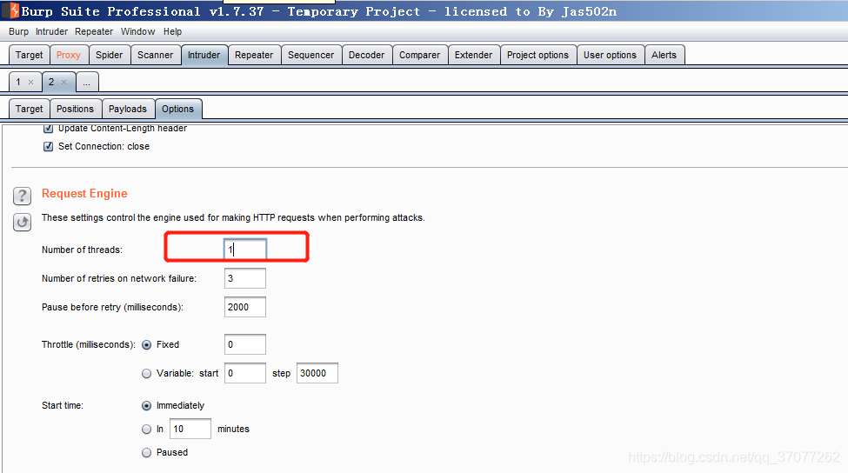Open the Repeater menu in menu bar
This screenshot has width=848, height=473.
(x=94, y=31)
